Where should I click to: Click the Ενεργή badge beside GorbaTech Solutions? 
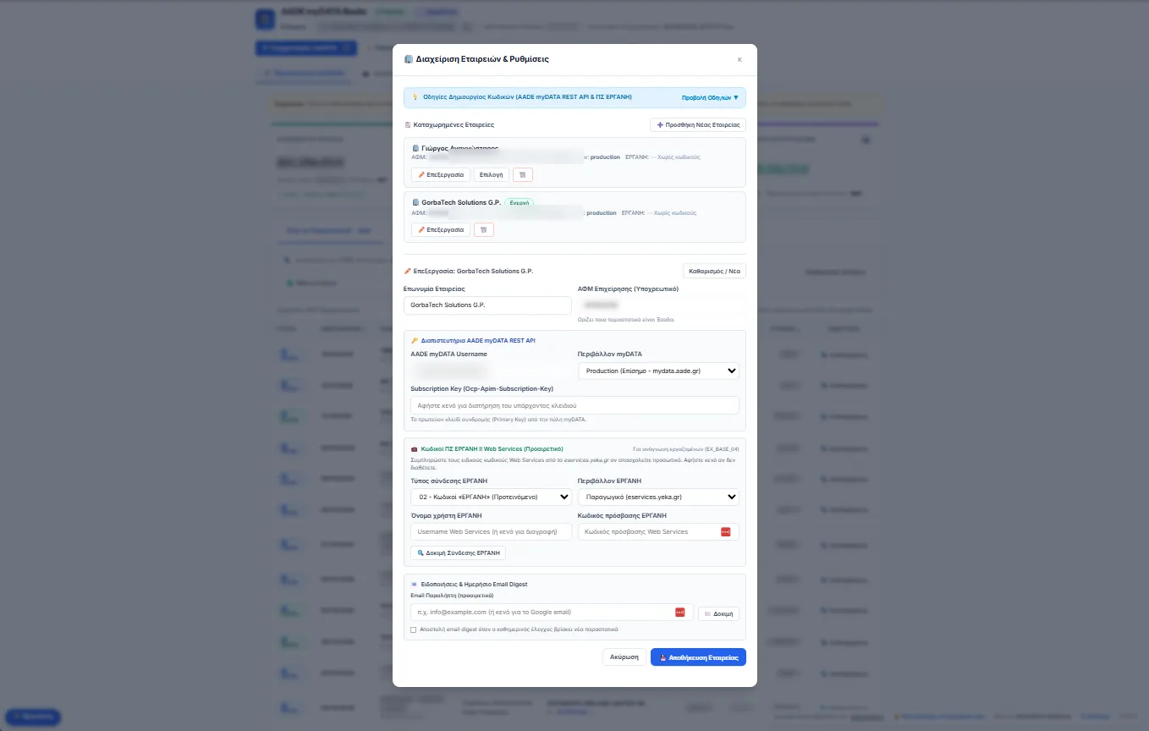point(519,203)
